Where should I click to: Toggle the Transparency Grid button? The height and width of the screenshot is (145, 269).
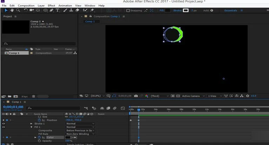pos(178,96)
